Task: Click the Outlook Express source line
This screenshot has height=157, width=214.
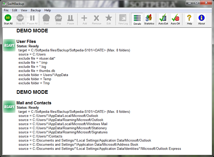Action: click(100, 149)
